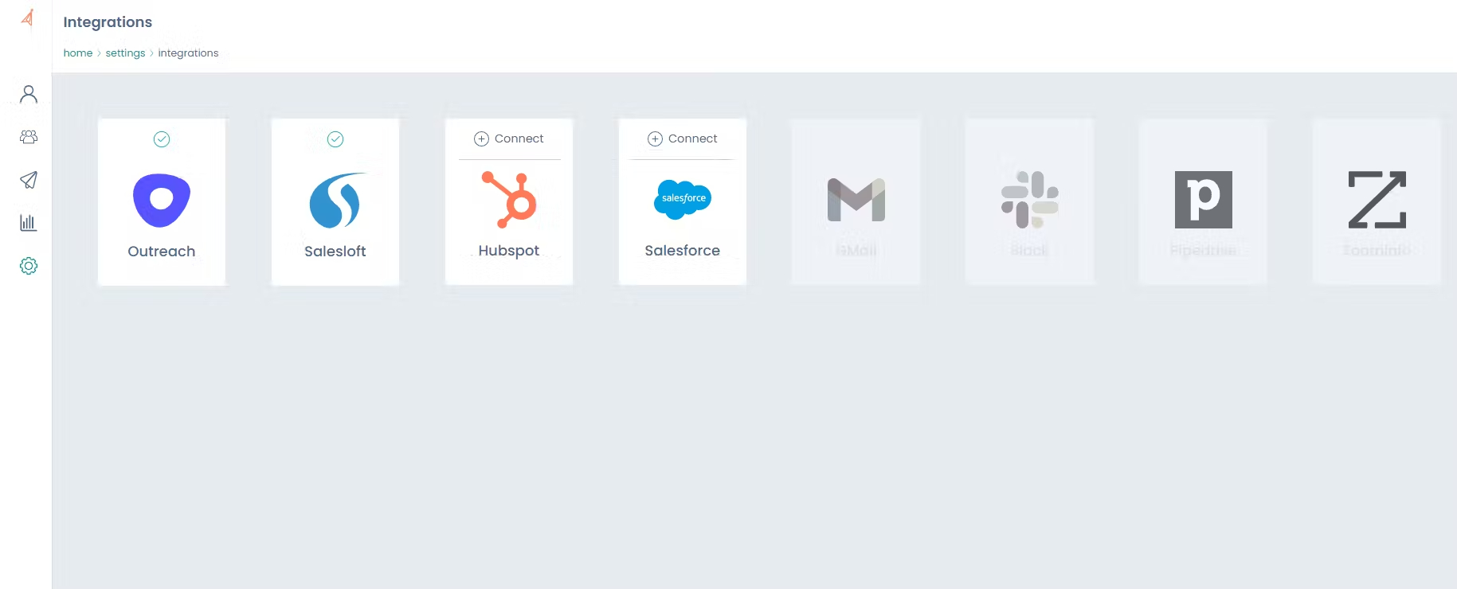1457x589 pixels.
Task: Connect the Hubspot integration
Action: click(509, 138)
